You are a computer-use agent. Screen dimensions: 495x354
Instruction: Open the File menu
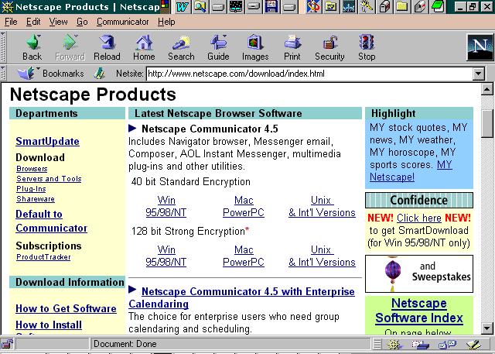tap(11, 22)
